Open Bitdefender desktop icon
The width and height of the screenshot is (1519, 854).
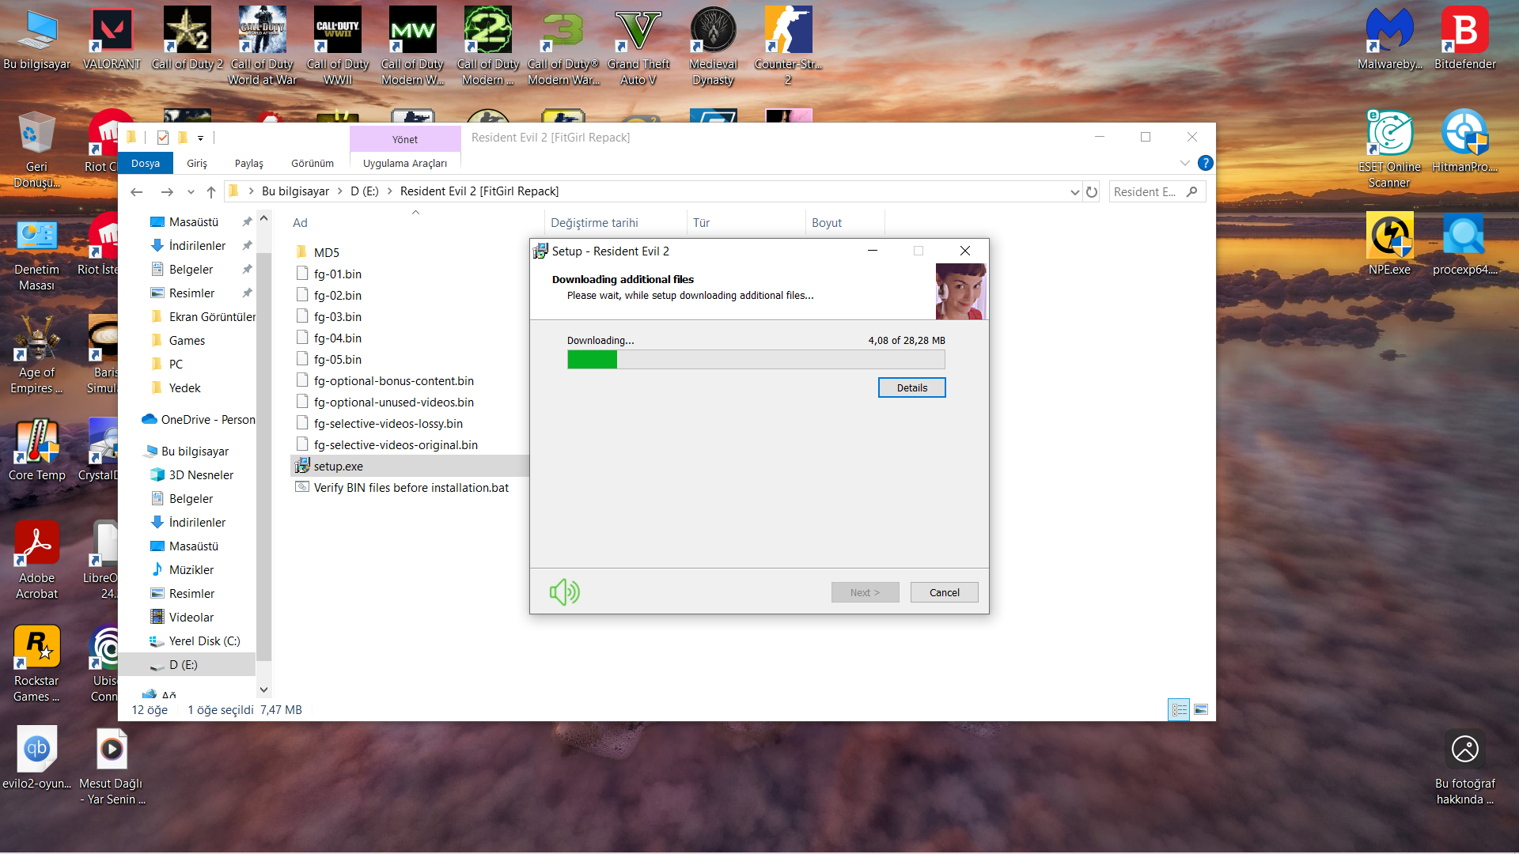(x=1465, y=39)
